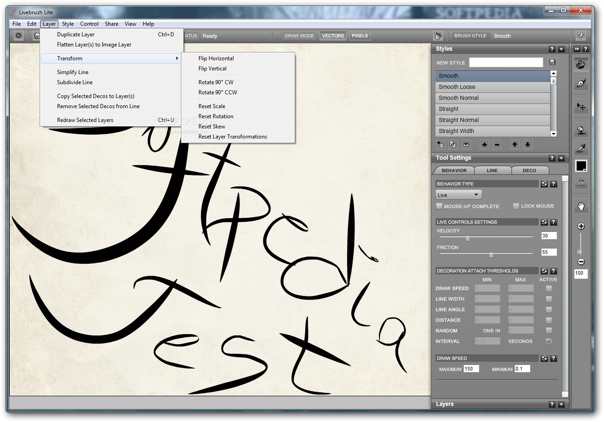Open help icon above tools strip
The width and height of the screenshot is (604, 422).
[586, 49]
